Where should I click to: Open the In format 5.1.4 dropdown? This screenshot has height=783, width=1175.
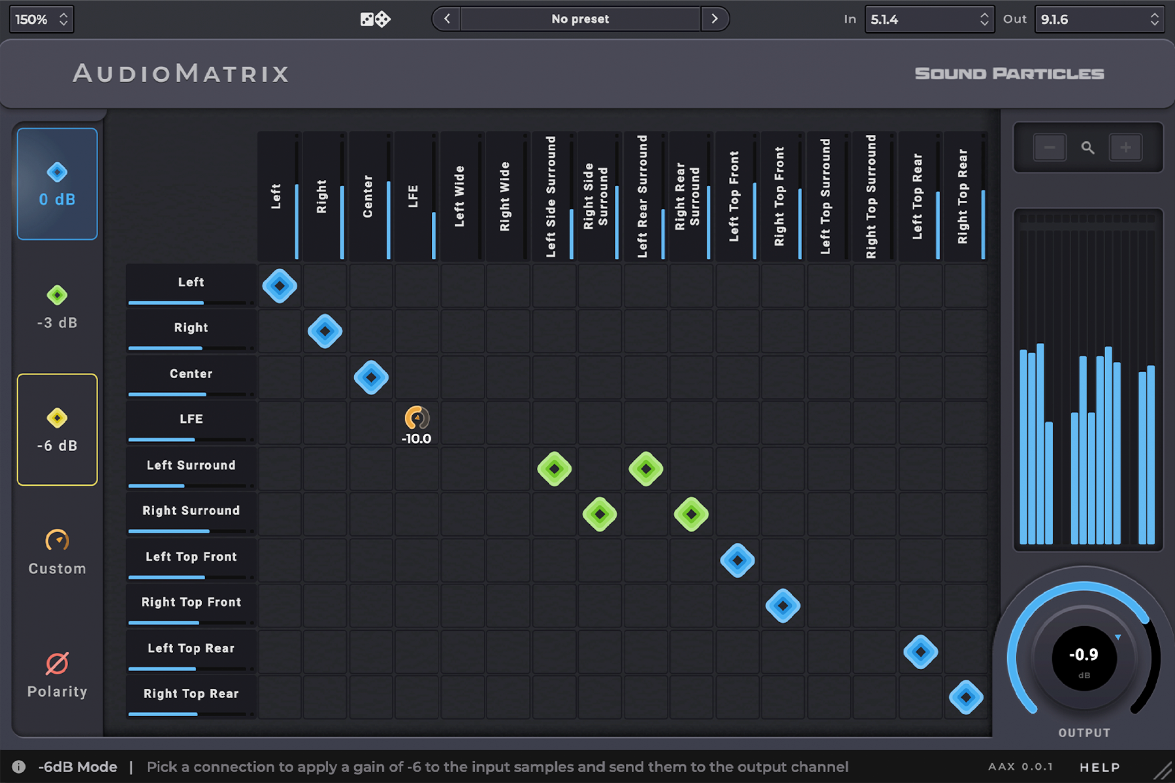[929, 19]
